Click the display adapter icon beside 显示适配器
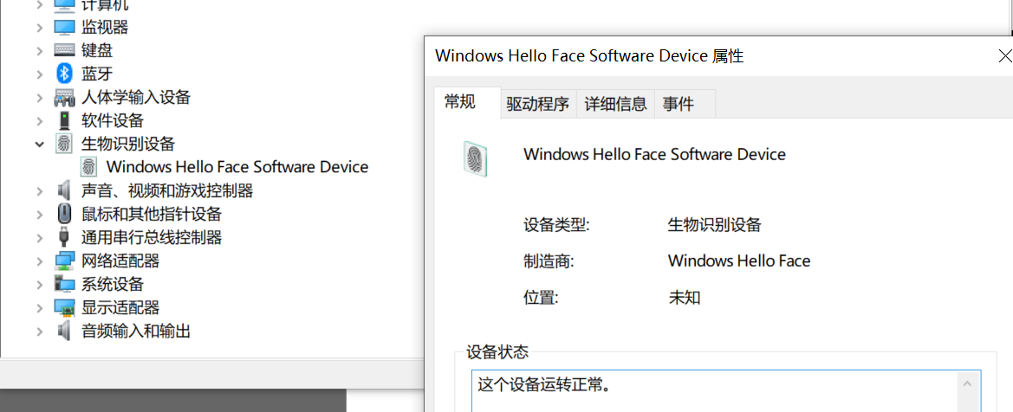 (64, 307)
